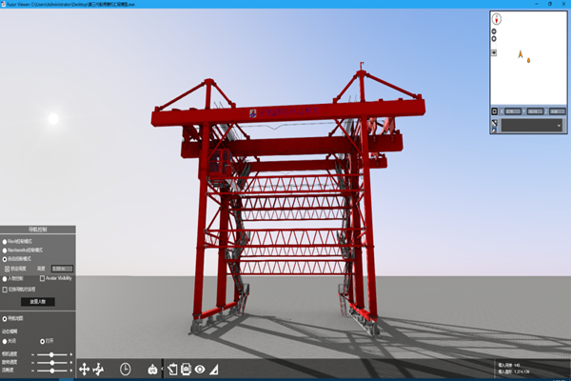Image resolution: width=571 pixels, height=381 pixels.
Task: Click the place avatar button in navigation panel
Action: pos(36,301)
